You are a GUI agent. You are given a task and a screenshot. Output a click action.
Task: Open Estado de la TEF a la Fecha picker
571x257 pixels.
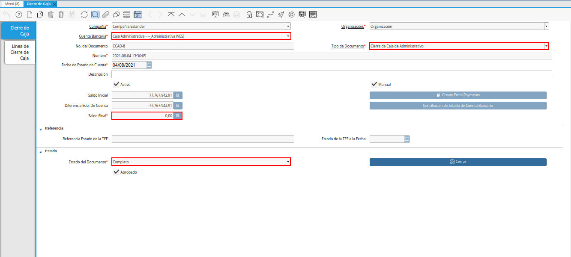pos(407,139)
